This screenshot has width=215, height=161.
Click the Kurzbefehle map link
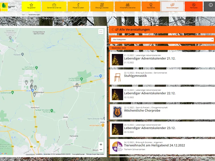(x=39, y=154)
